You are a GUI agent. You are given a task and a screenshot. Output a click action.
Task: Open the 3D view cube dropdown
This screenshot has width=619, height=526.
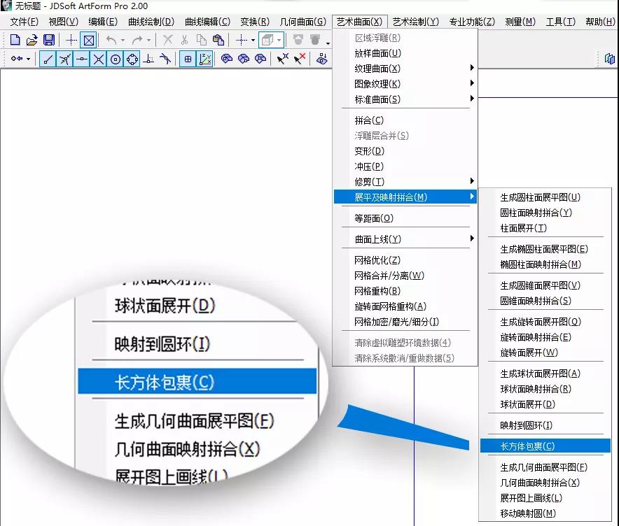[279, 40]
